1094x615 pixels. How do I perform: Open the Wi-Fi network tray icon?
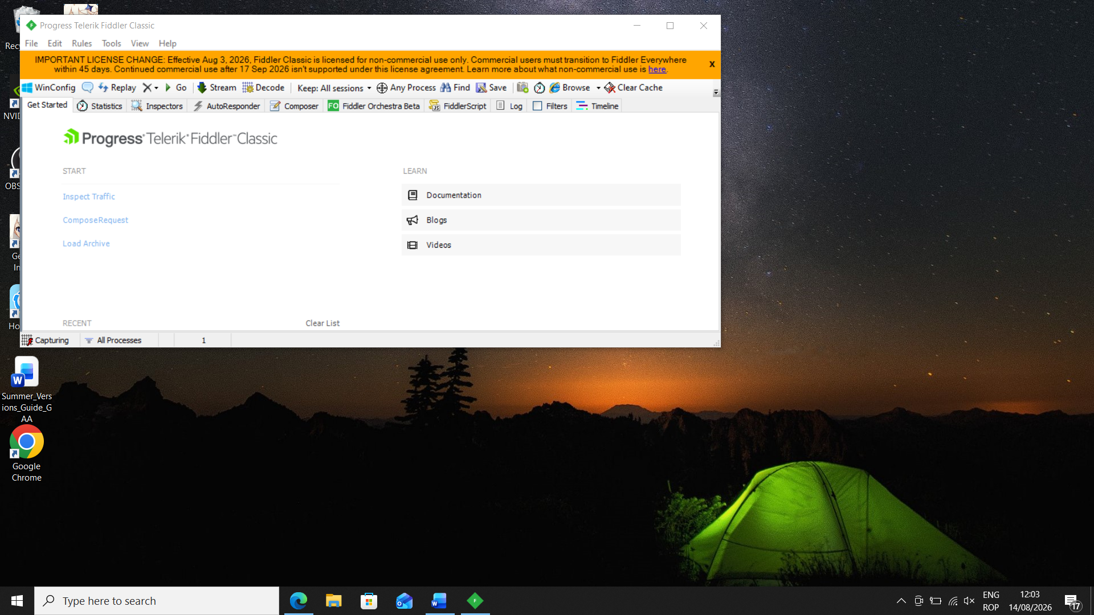953,601
